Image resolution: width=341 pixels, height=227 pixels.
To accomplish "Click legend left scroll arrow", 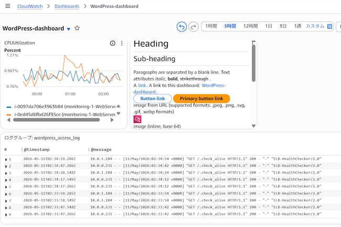I will pyautogui.click(x=9, y=120).
